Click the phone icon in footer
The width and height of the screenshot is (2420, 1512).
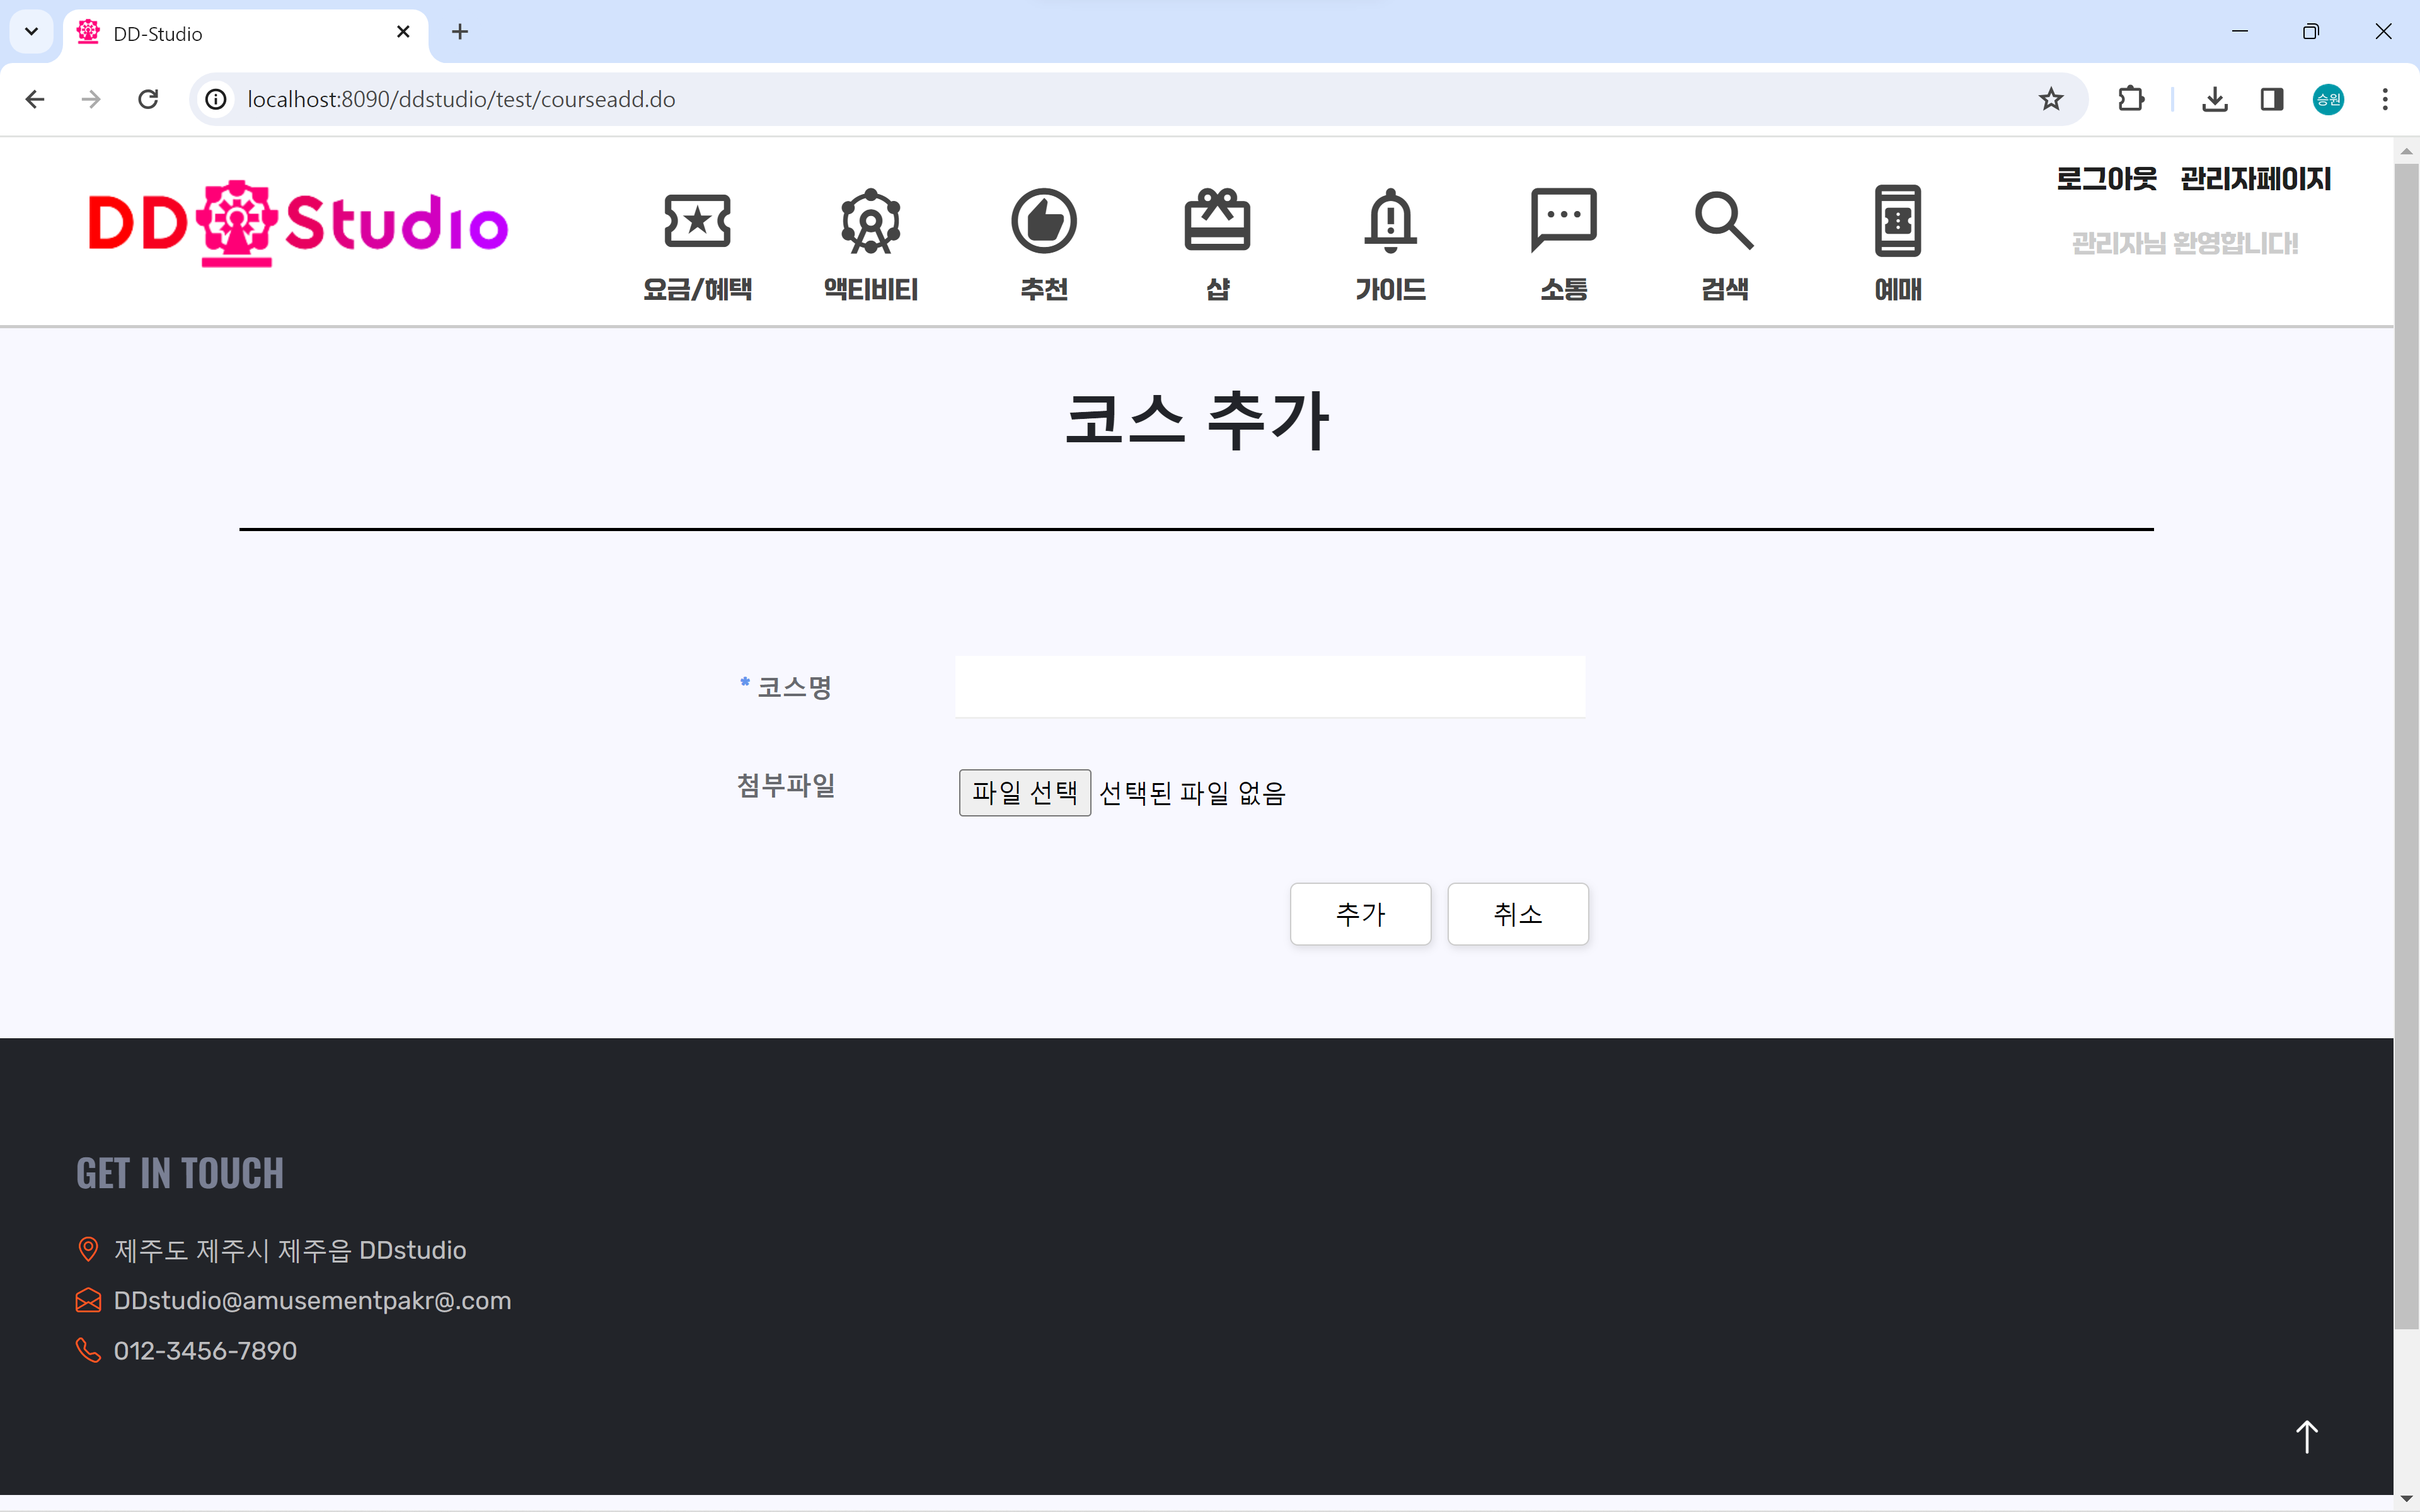pyautogui.click(x=88, y=1350)
